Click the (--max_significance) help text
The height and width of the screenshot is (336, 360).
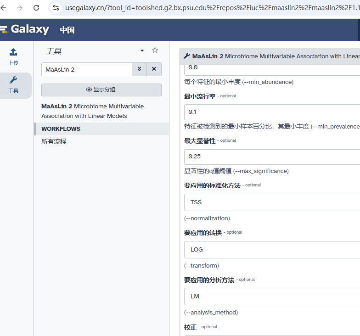(261, 171)
